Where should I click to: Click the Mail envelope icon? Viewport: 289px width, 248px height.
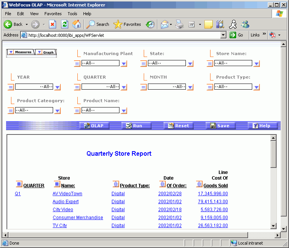pos(165,24)
